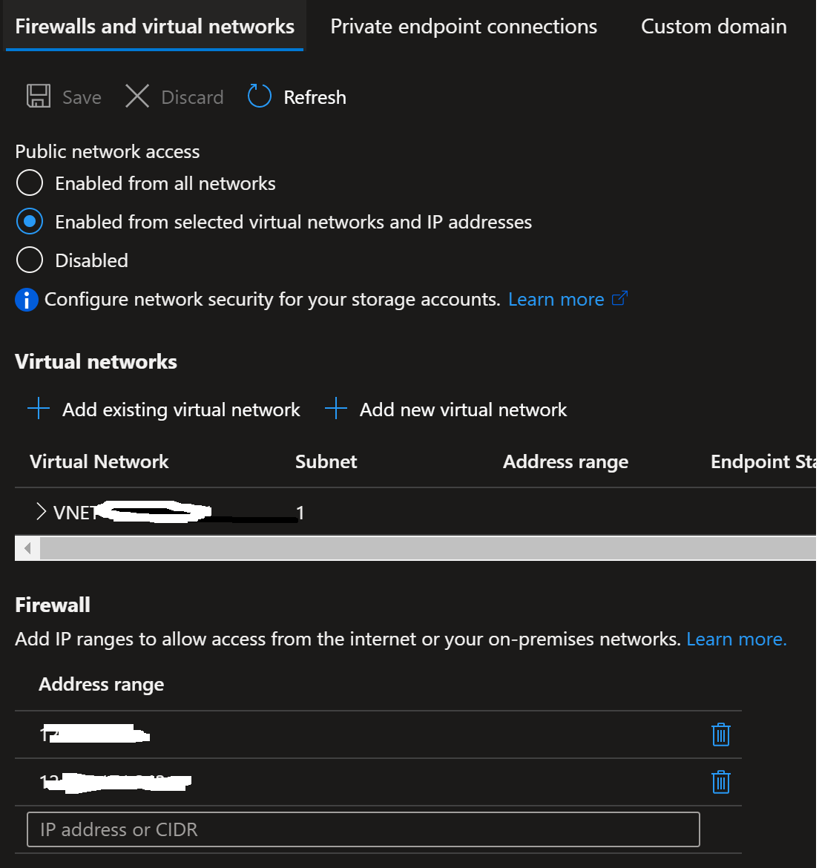Open the Learn more link about storage network security
Image resolution: width=819 pixels, height=868 pixels.
(x=556, y=298)
